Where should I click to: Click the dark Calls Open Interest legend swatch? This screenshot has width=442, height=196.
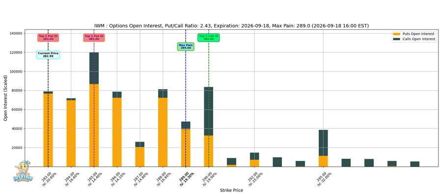tap(396, 39)
